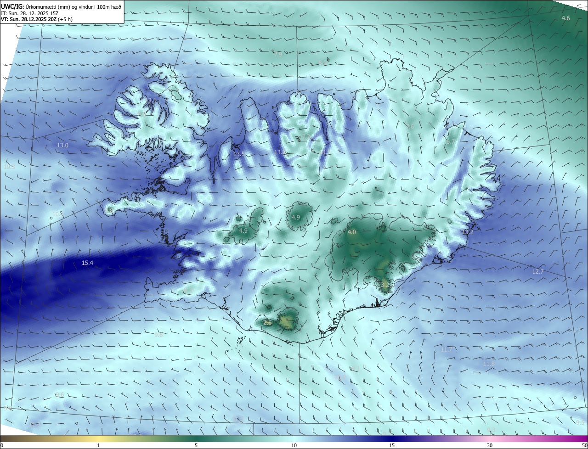Click the 'UWC/IG: Úrkomumætti (mm)' title line
Viewport: 588px width, 449px height.
(62, 6)
